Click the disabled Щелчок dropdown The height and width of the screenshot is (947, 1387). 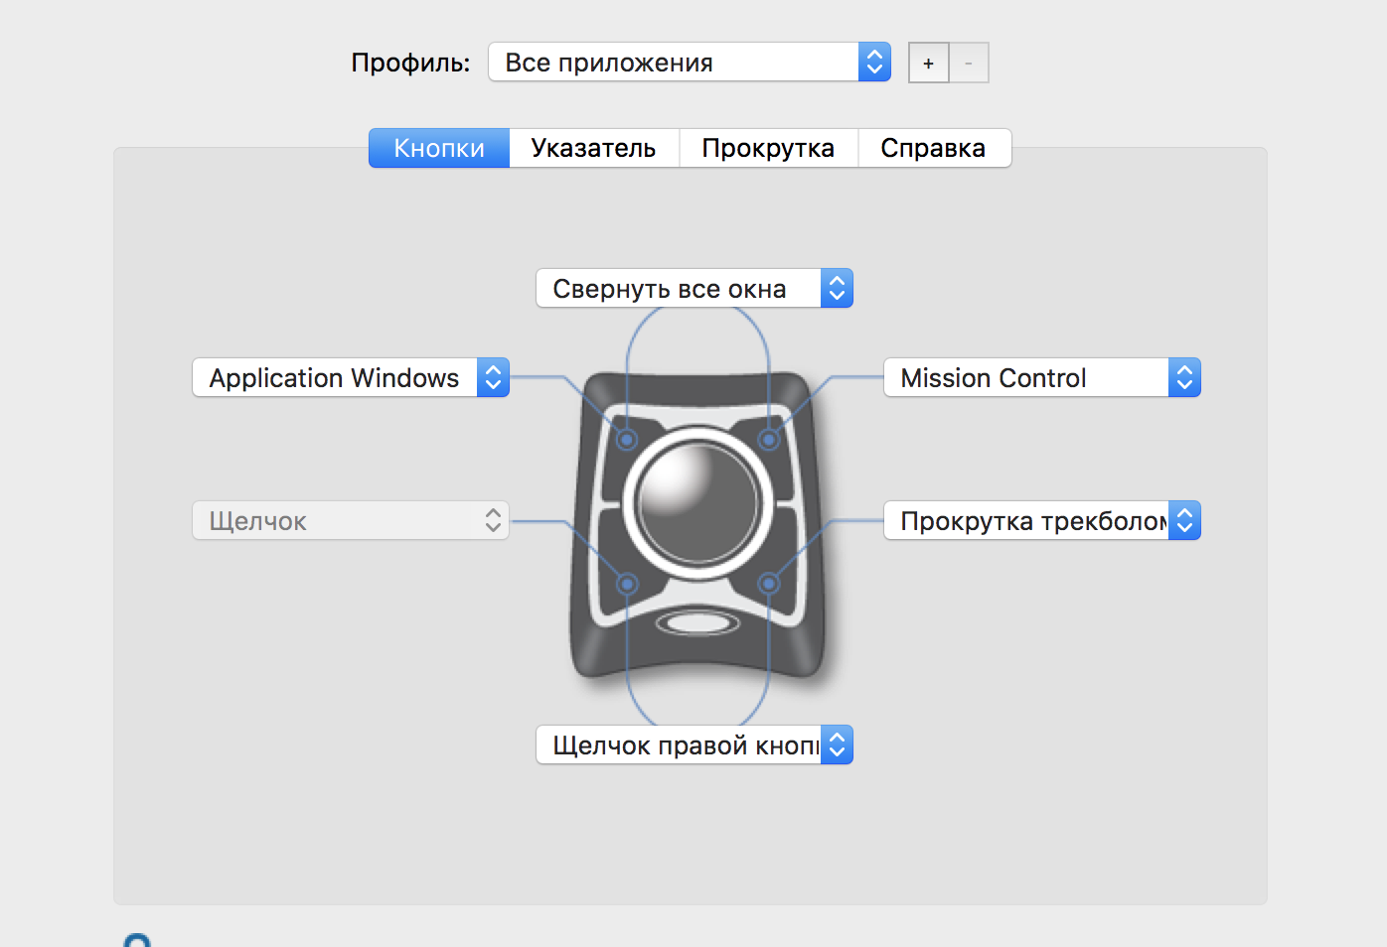point(351,520)
